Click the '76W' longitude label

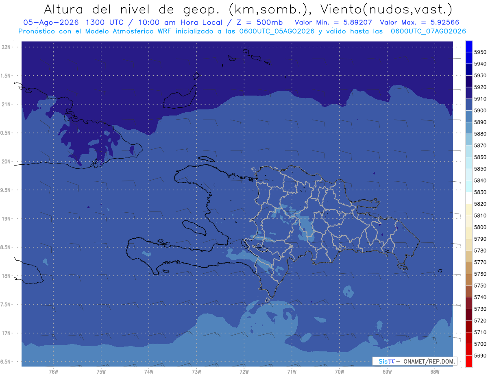53,372
